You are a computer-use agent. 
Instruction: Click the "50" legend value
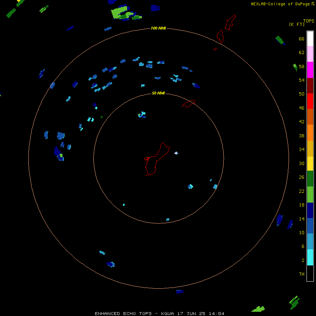pos(302,94)
